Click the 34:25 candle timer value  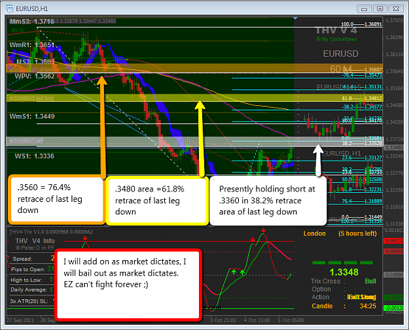coord(368,306)
